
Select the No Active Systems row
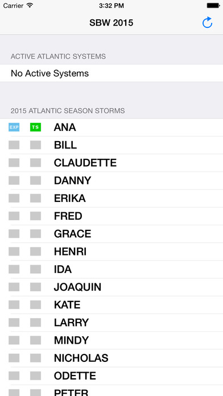[x=111, y=73]
